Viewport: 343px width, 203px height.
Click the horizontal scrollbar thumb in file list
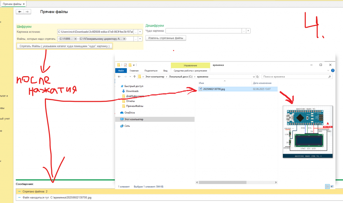click(x=223, y=182)
